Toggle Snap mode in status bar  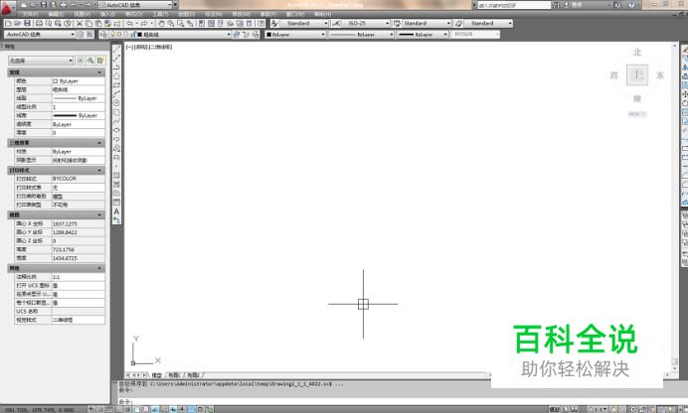100,409
